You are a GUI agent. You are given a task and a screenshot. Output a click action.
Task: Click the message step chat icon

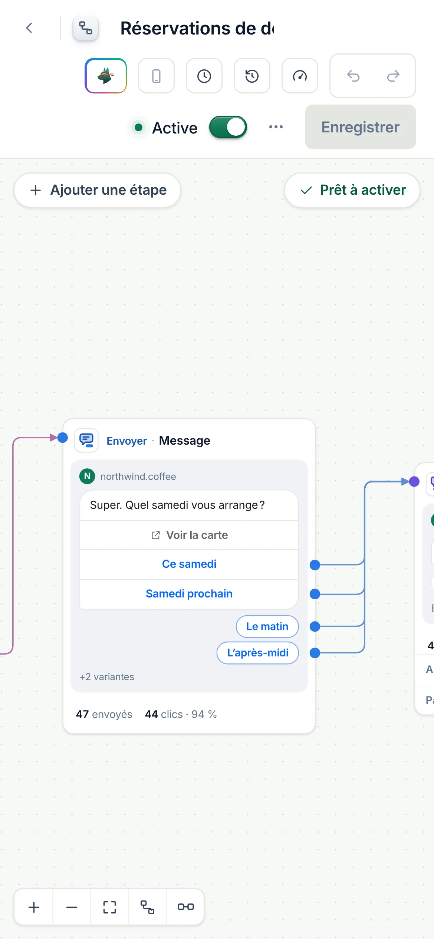86,440
